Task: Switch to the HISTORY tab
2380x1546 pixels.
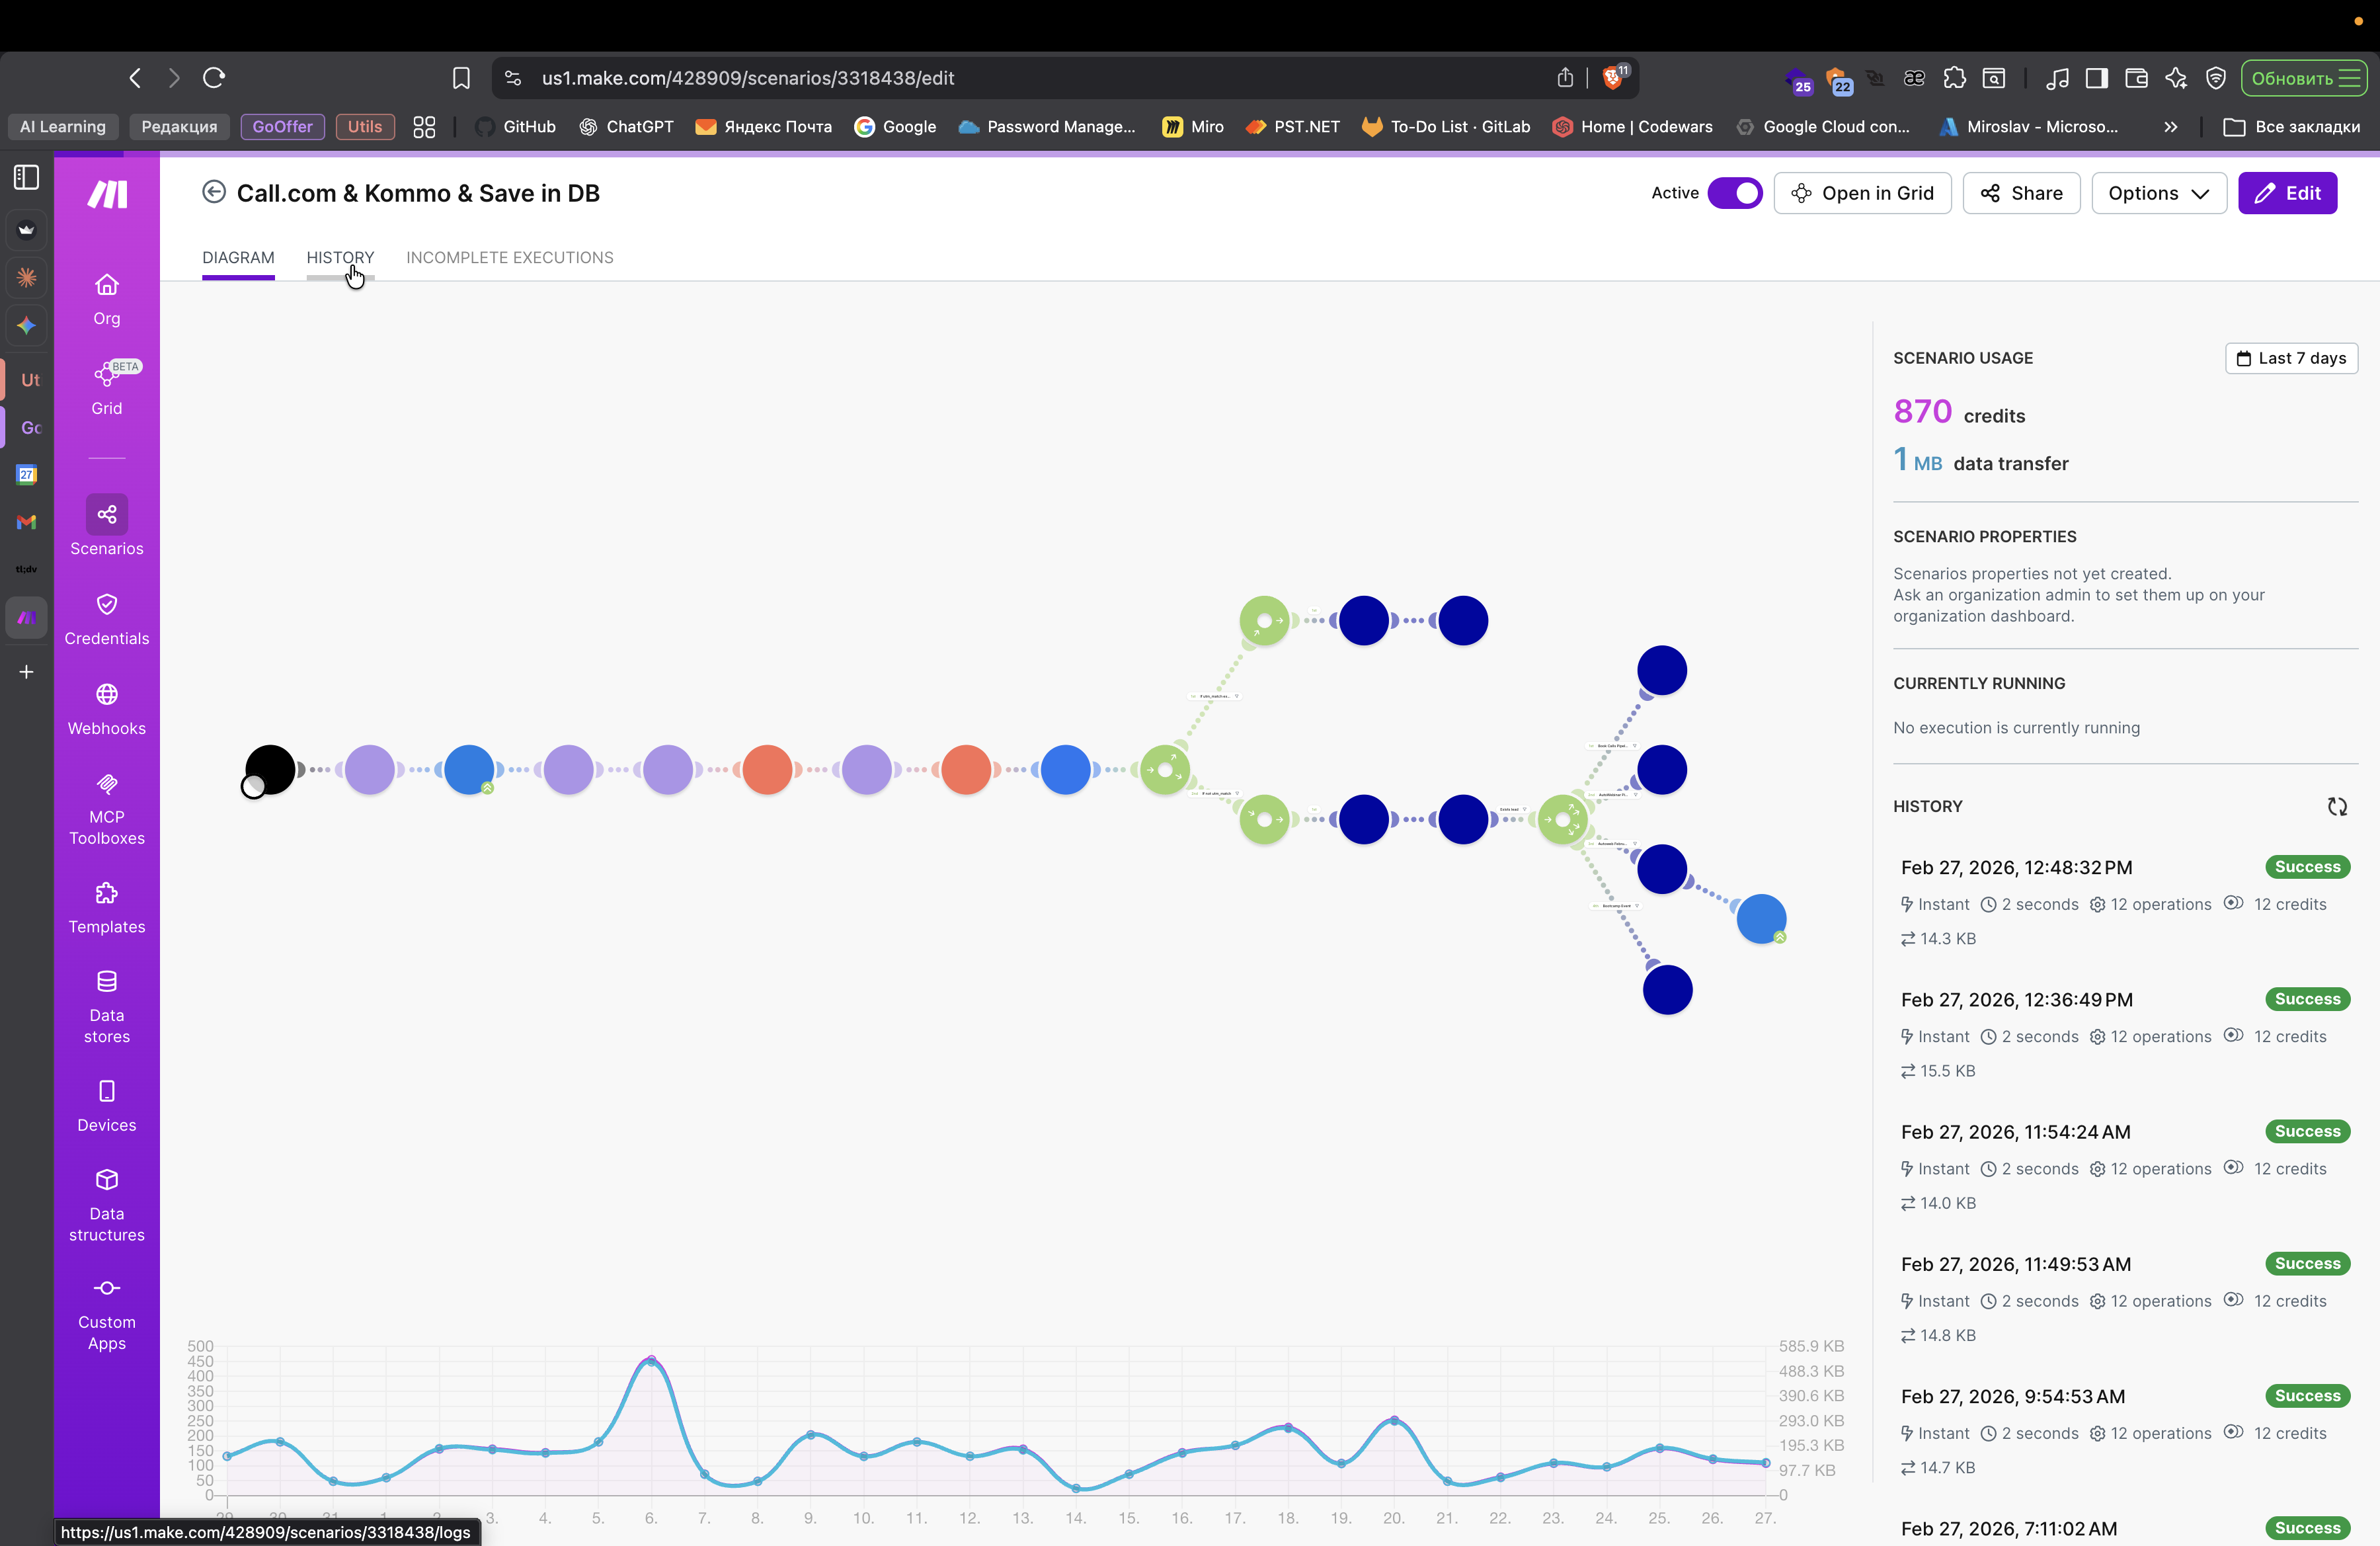Action: (340, 257)
